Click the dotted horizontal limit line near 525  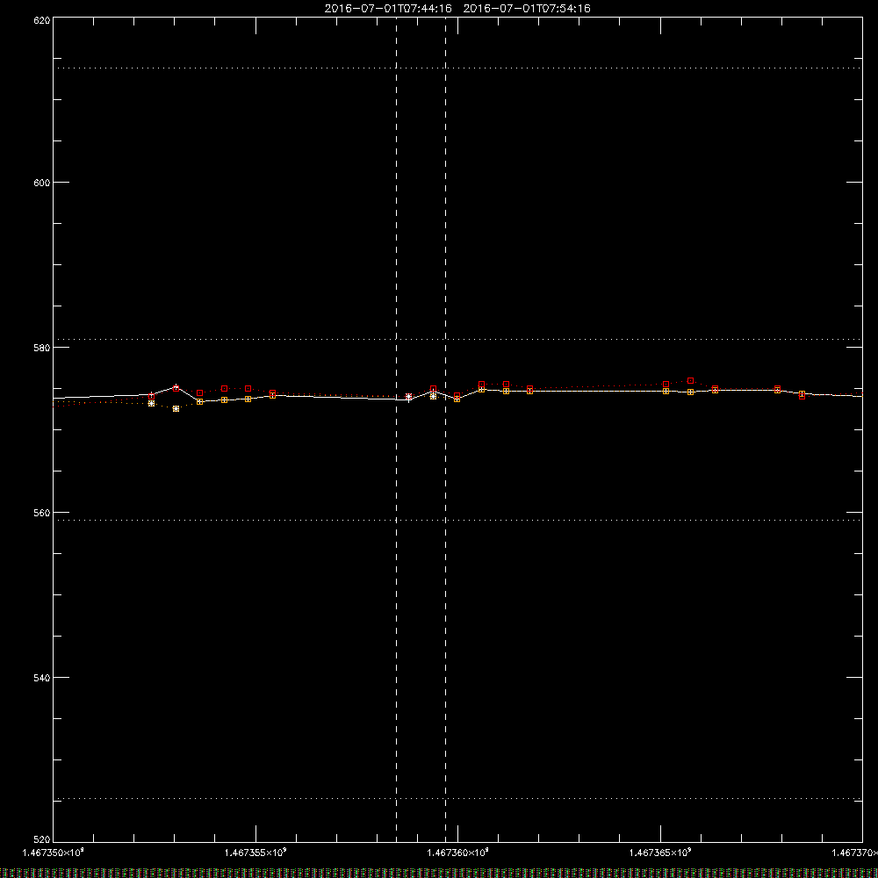(x=457, y=798)
